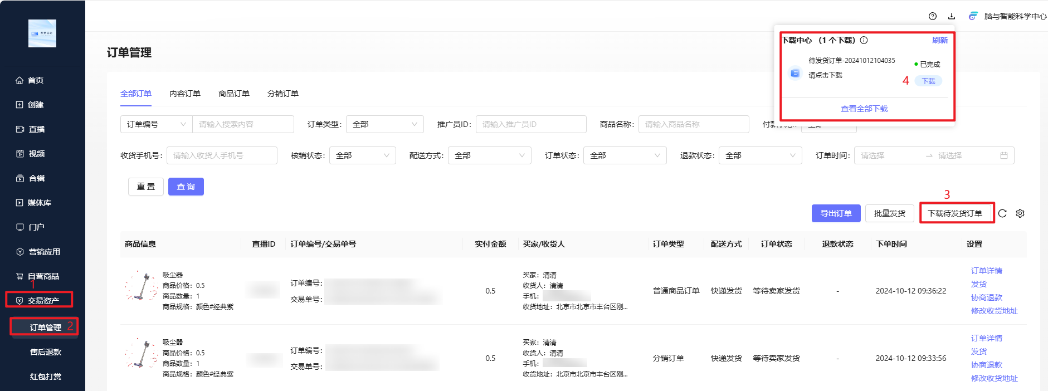Viewport: 1048px width, 391px height.
Task: Click the refresh icon beside 下载待发货订单
Action: pyautogui.click(x=1002, y=213)
